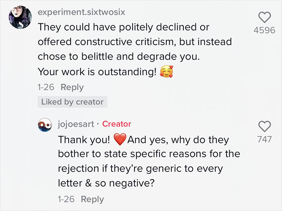Click the 'letter & so negative?' line
This screenshot has height=211, width=282.
coord(106,182)
